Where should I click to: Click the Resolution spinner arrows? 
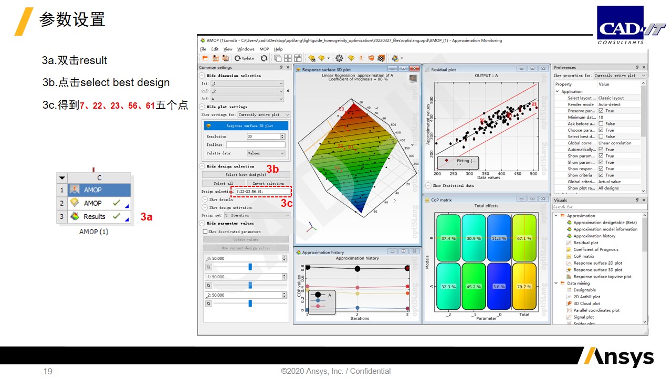(x=283, y=136)
